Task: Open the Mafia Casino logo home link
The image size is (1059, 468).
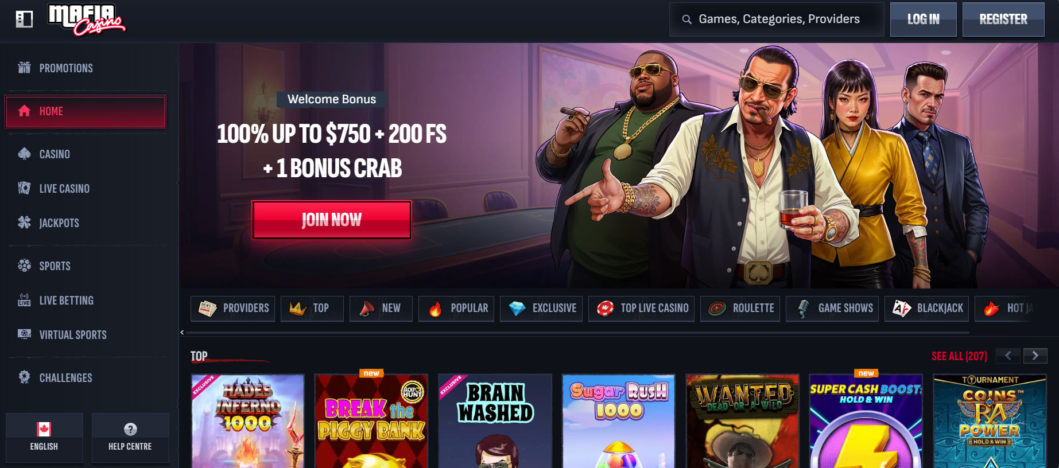Action: tap(86, 19)
